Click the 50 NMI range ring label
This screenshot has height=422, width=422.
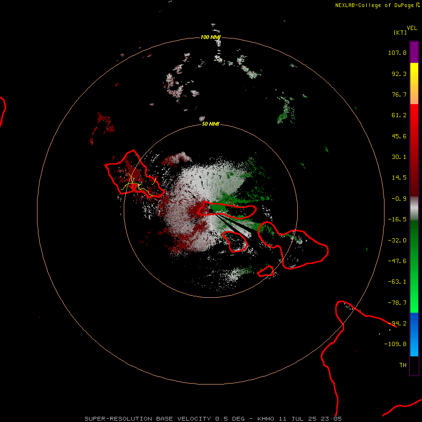point(211,124)
